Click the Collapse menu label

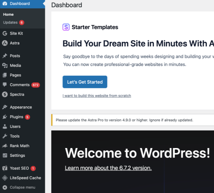tap(23, 187)
